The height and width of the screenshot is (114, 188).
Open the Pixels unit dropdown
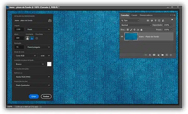[38, 29]
